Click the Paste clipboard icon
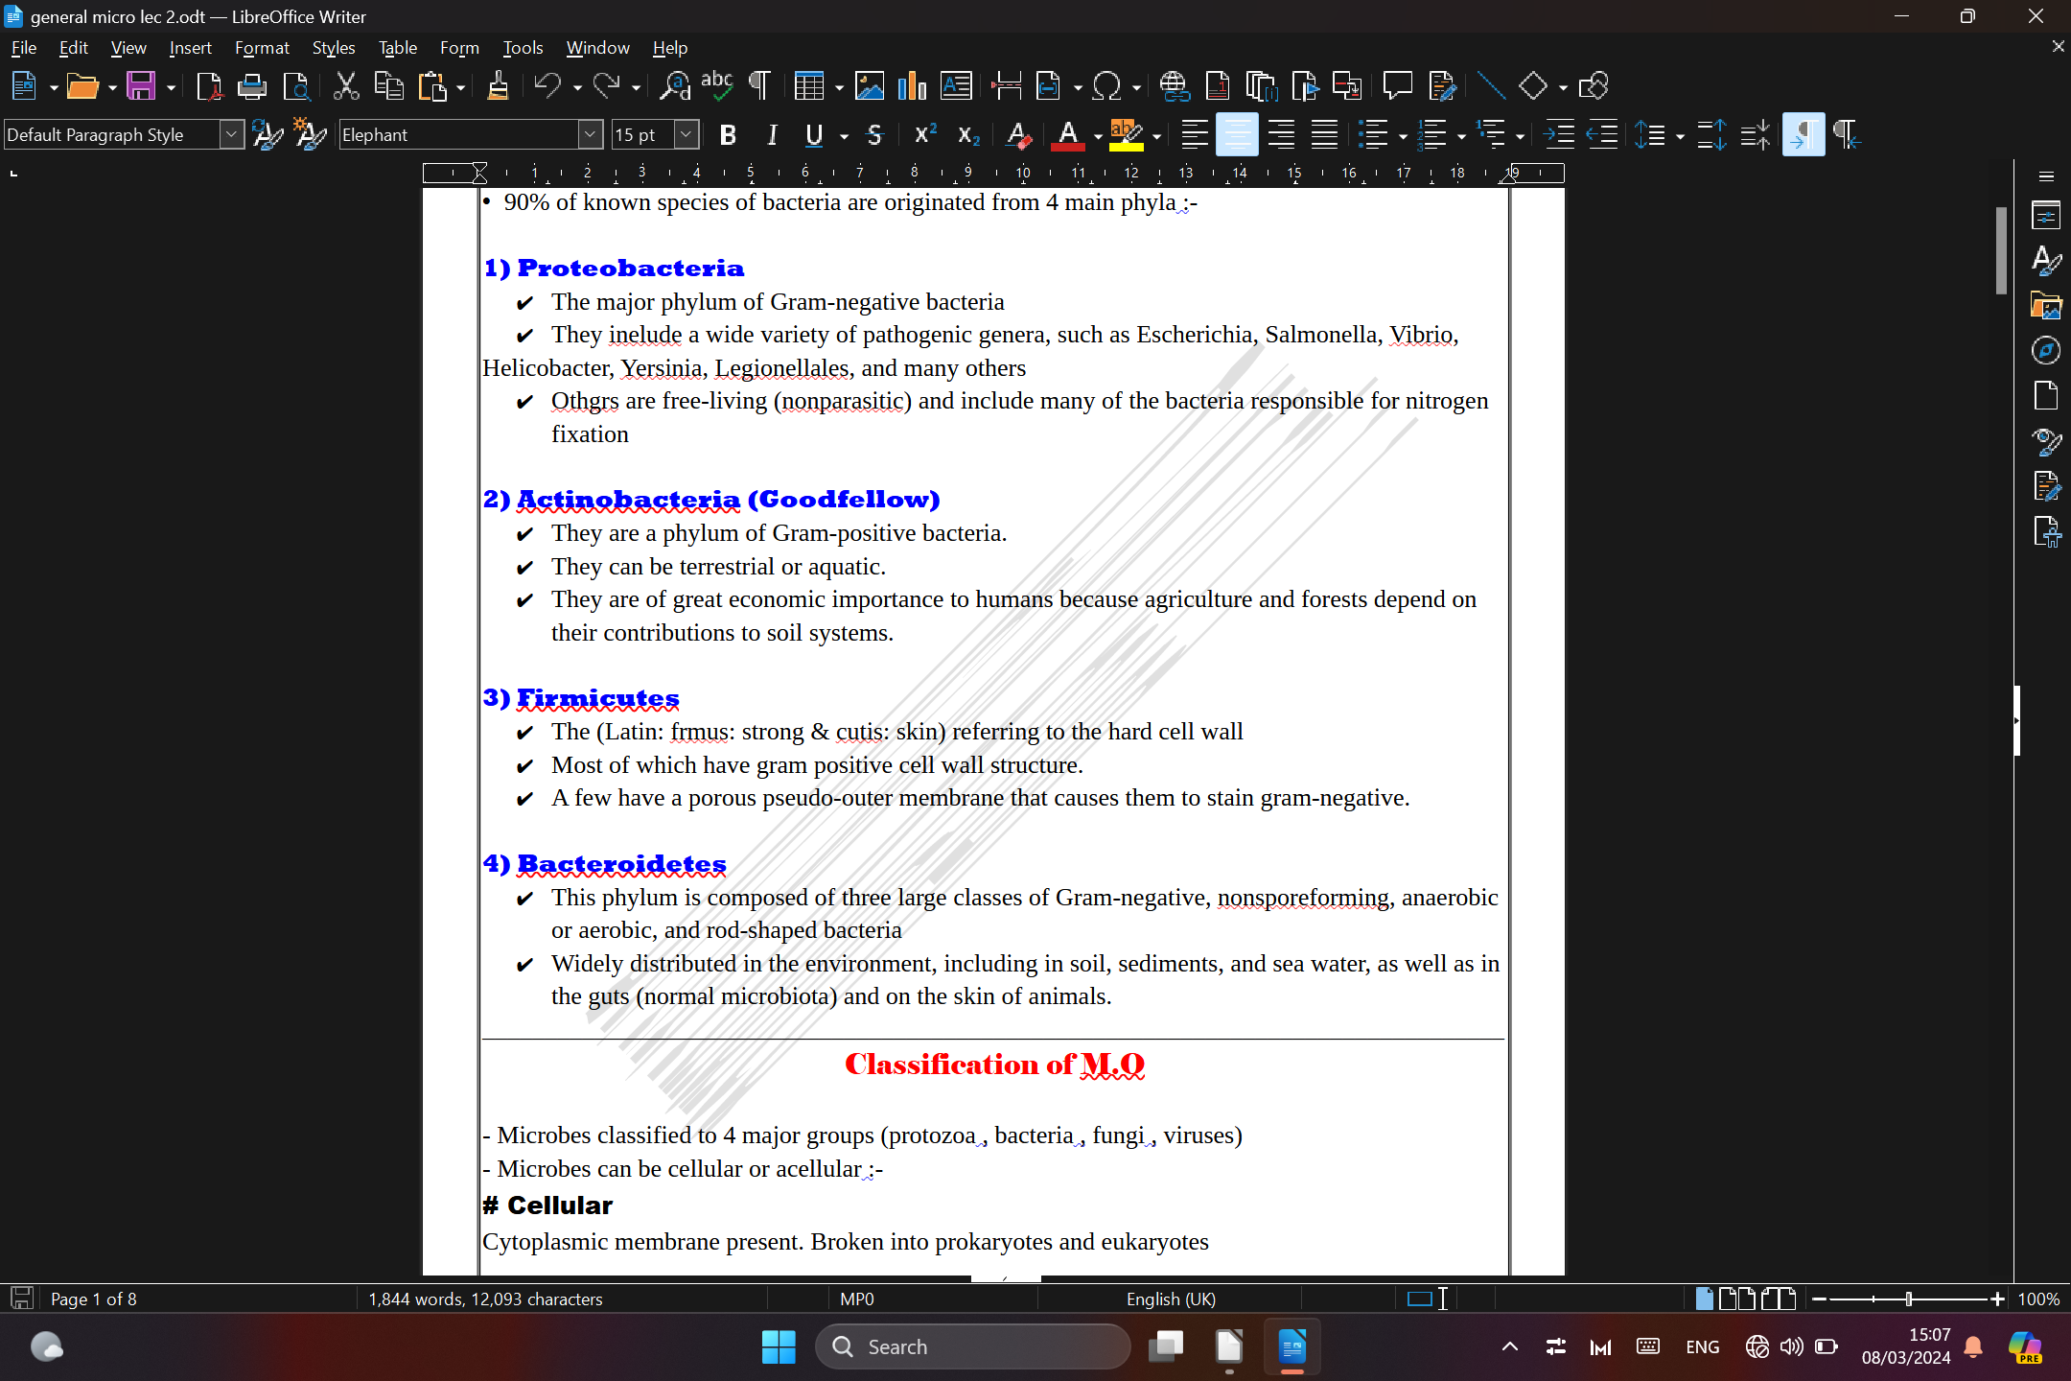This screenshot has width=2071, height=1381. tap(432, 86)
